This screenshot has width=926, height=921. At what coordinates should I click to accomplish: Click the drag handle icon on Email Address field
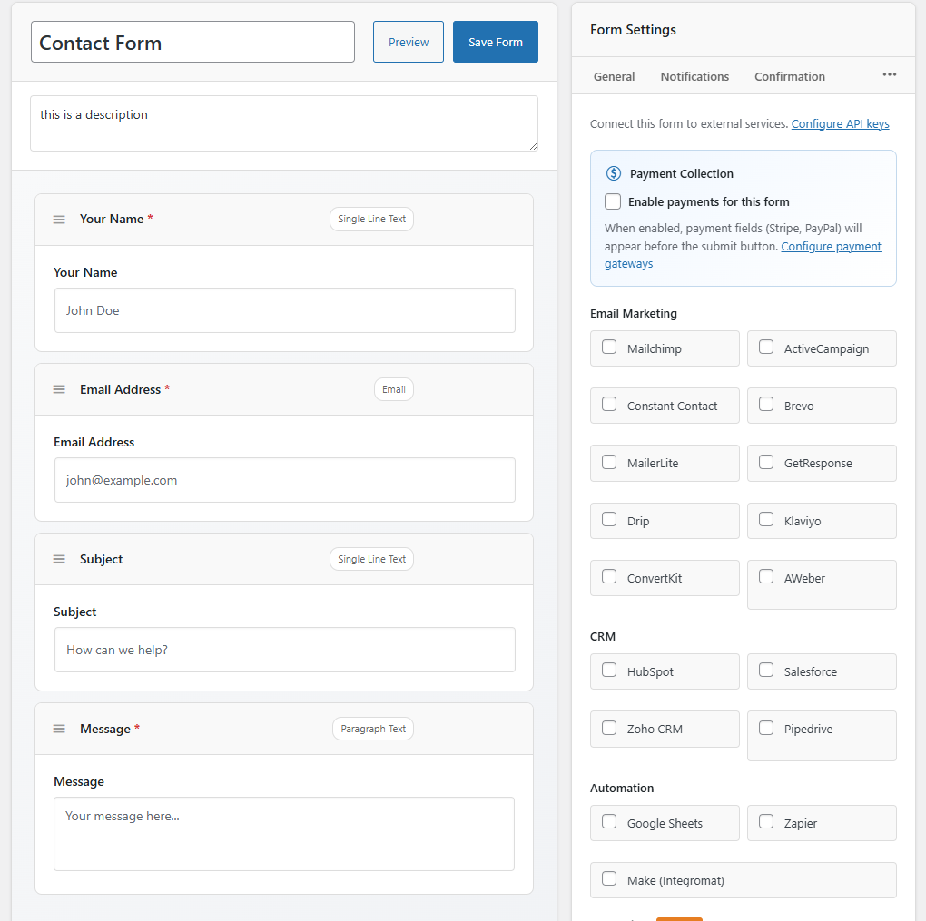pos(59,389)
